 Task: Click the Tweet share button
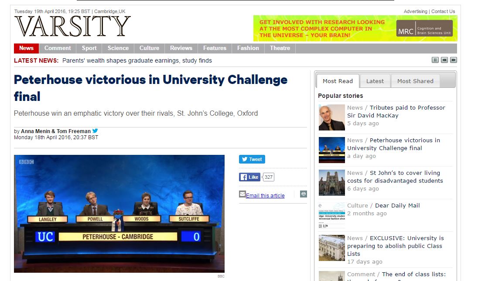coord(252,159)
